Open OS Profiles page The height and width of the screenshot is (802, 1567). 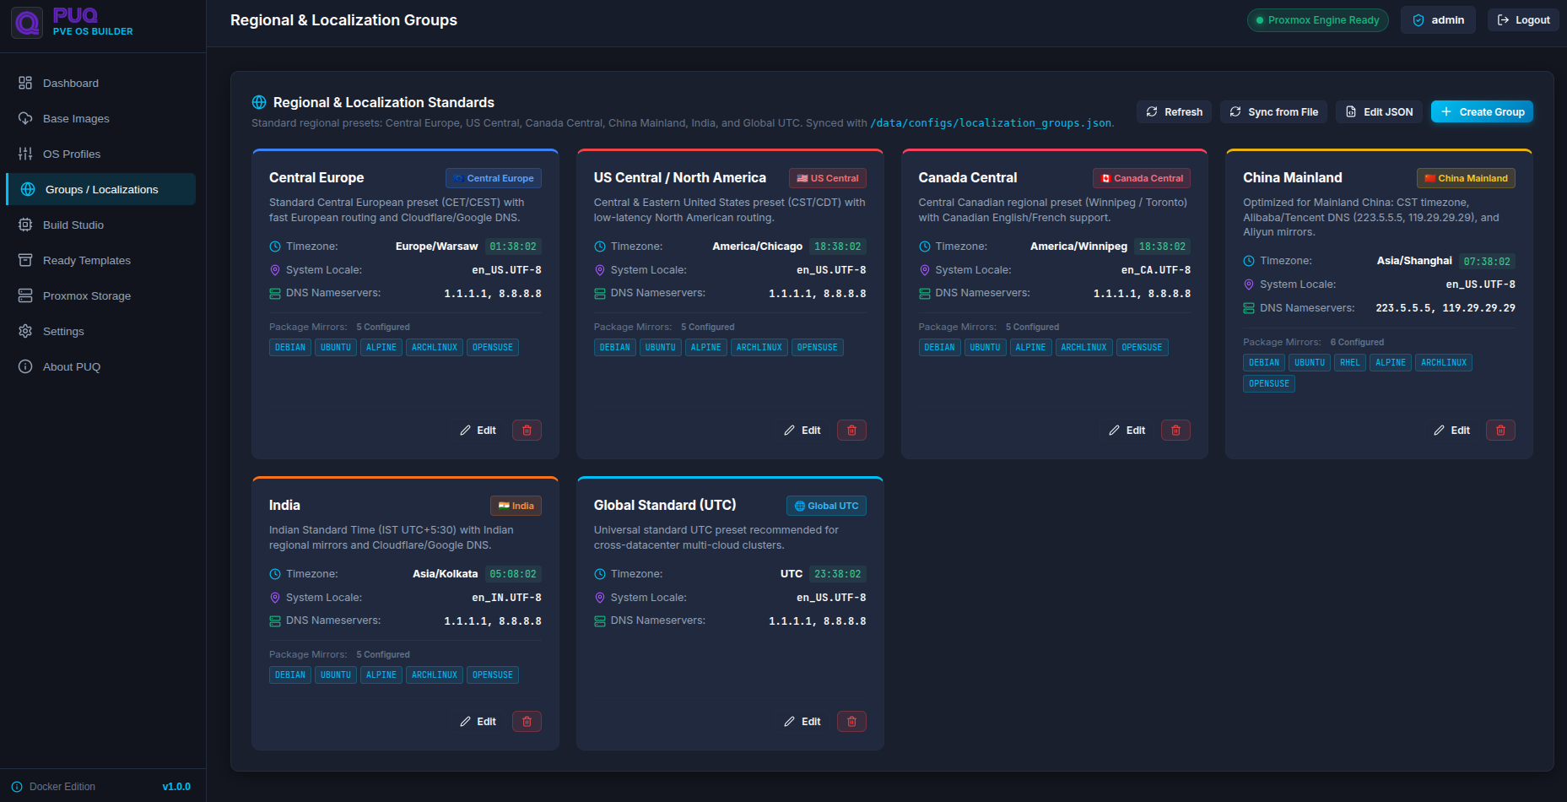101,154
